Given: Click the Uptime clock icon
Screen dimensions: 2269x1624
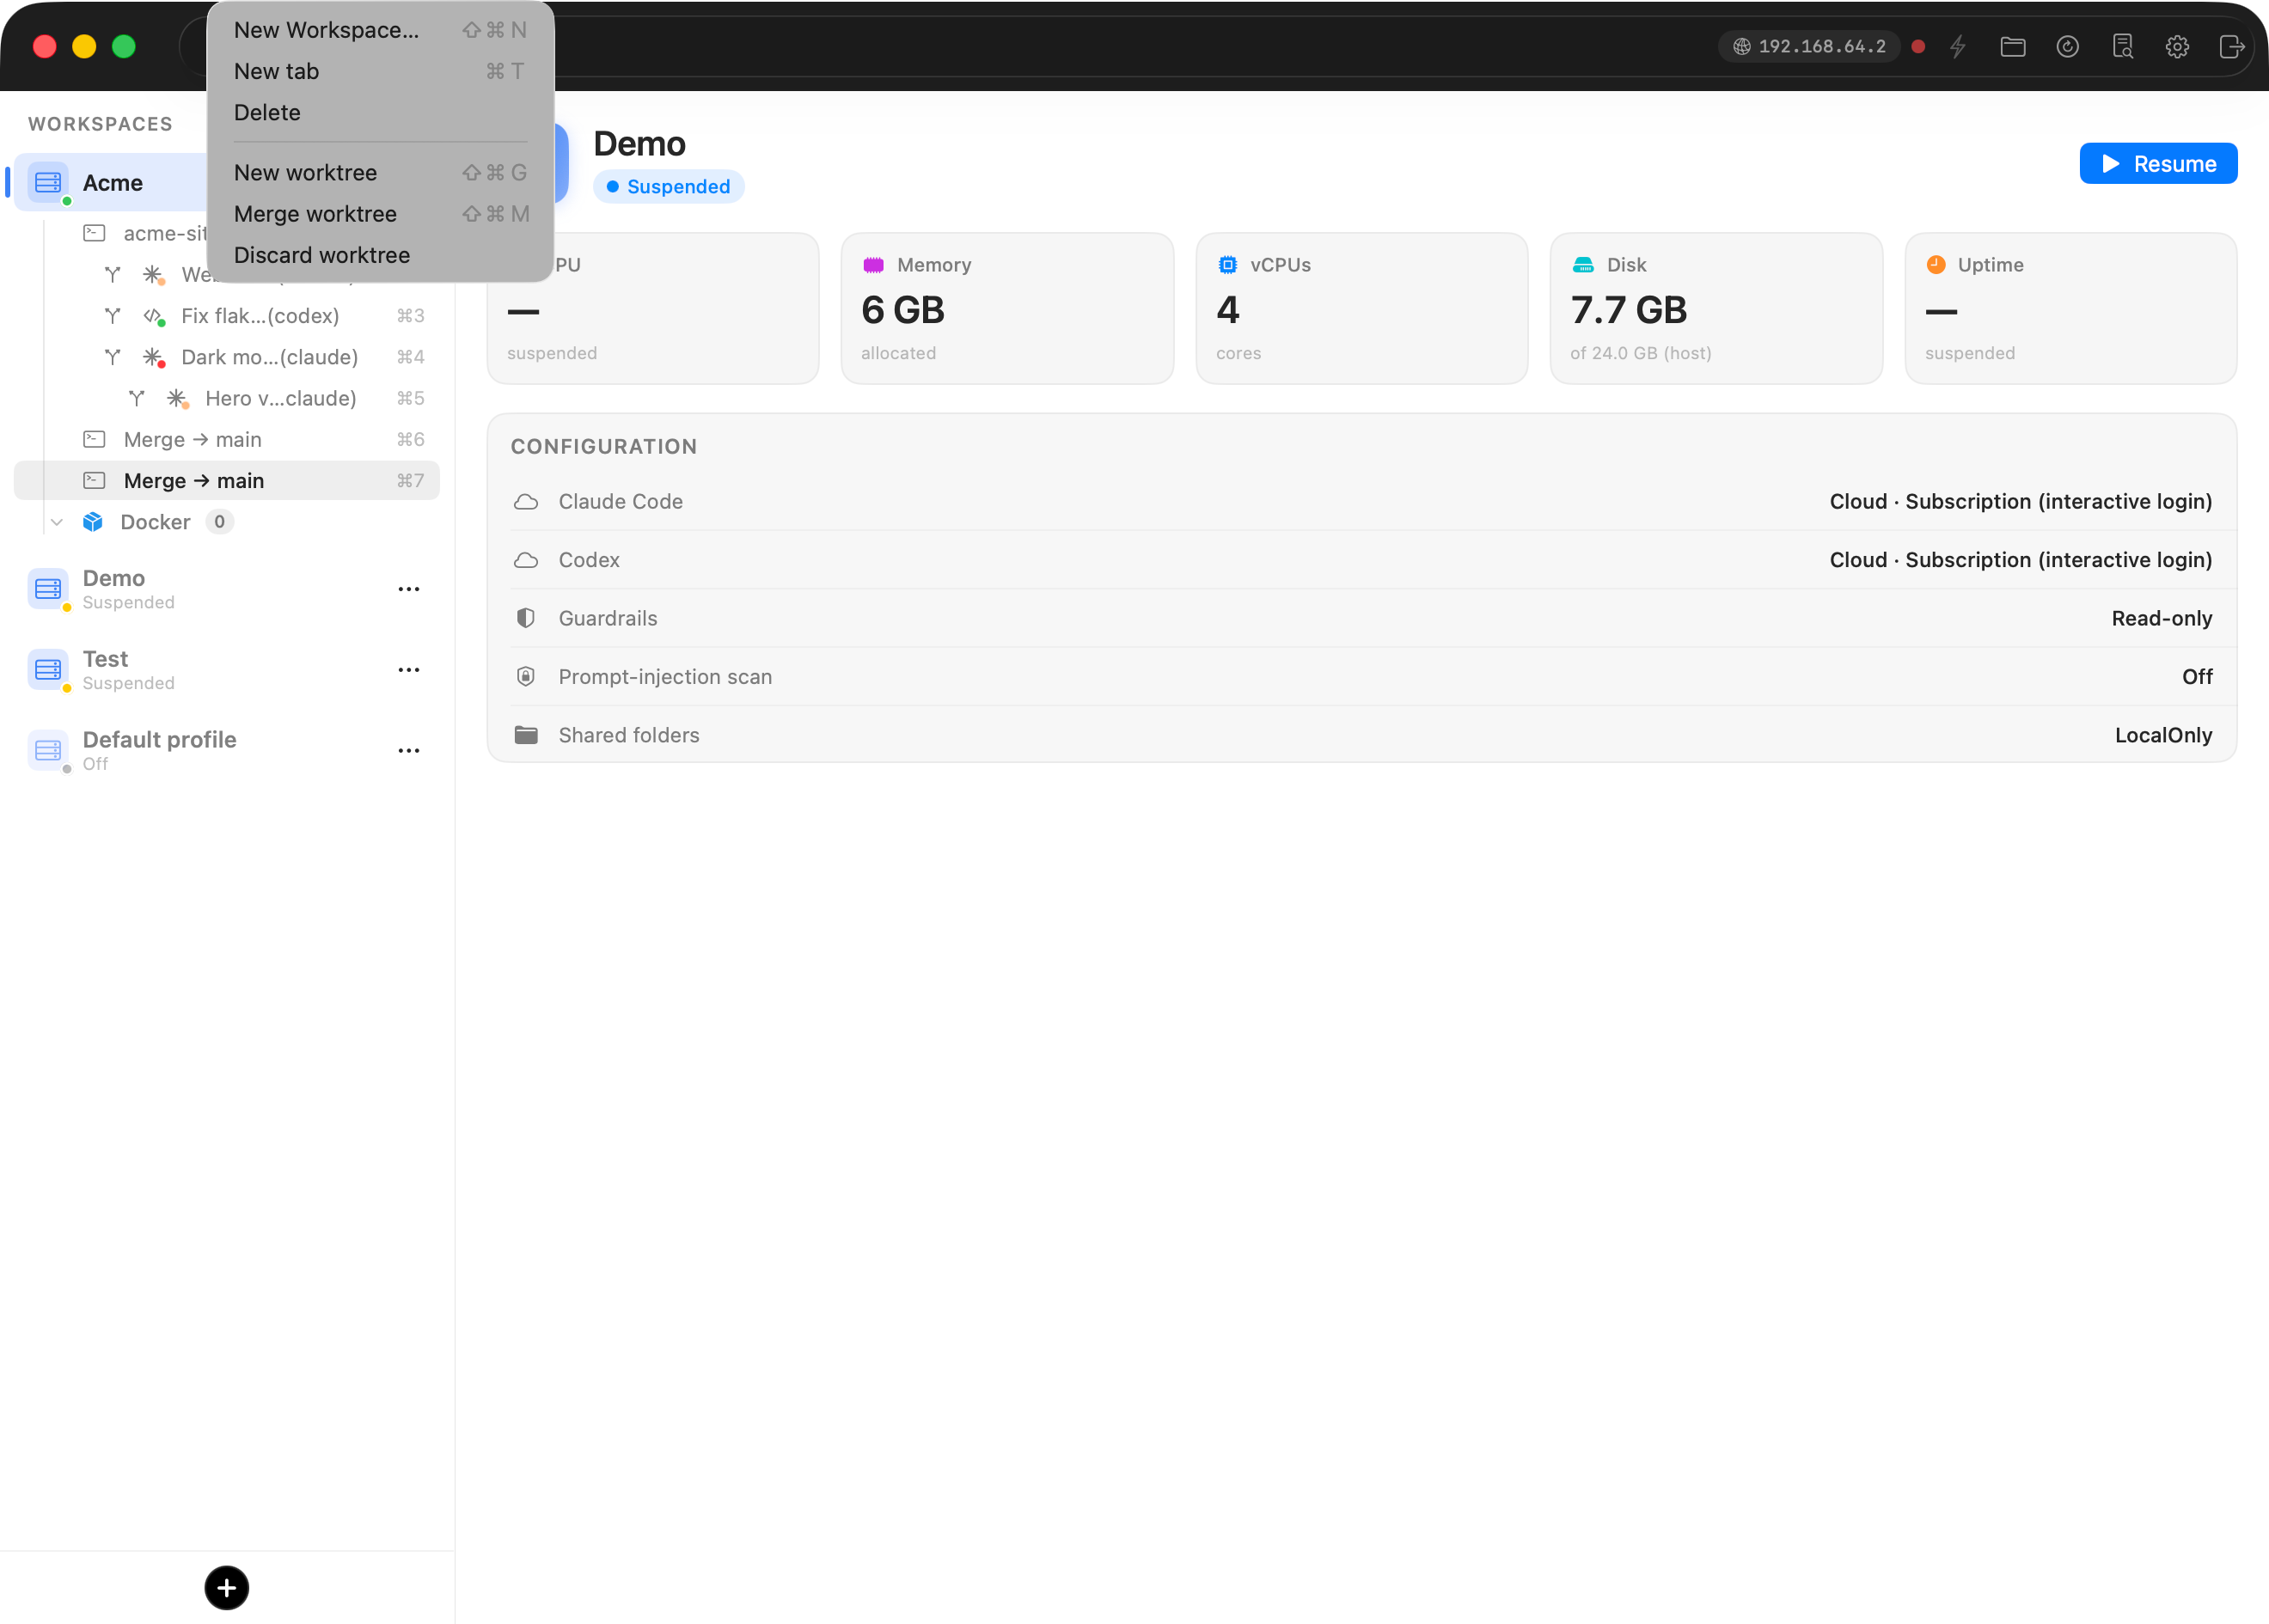Looking at the screenshot, I should (x=1936, y=264).
